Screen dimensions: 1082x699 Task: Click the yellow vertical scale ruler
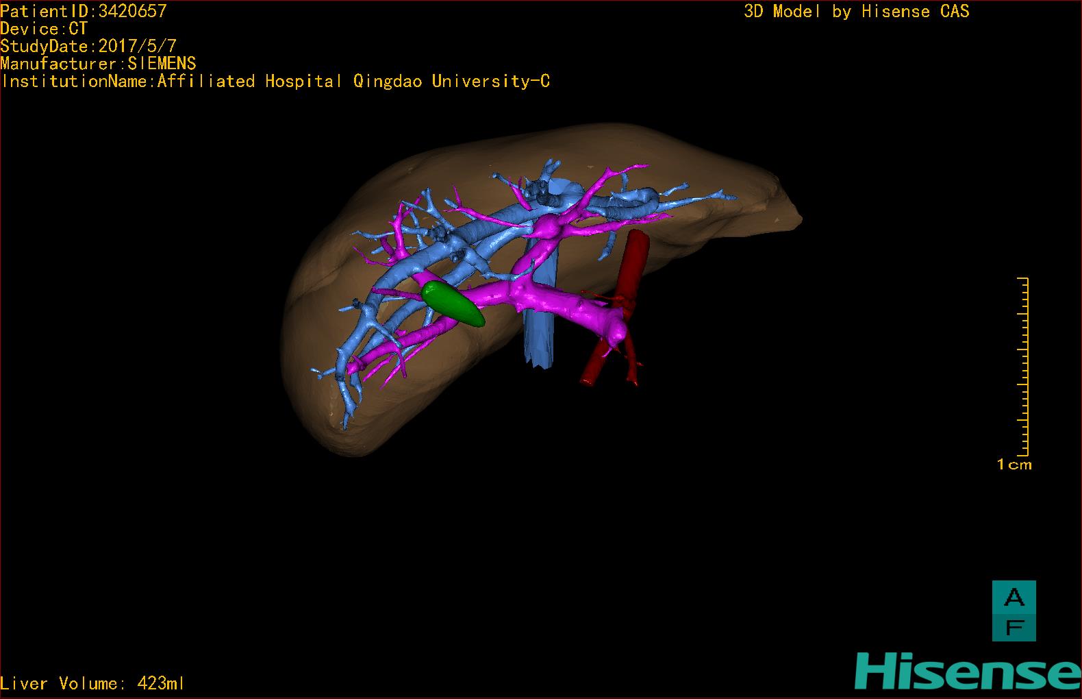1023,367
